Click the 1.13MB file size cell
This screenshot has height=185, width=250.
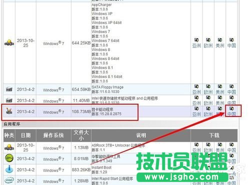pyautogui.click(x=81, y=147)
